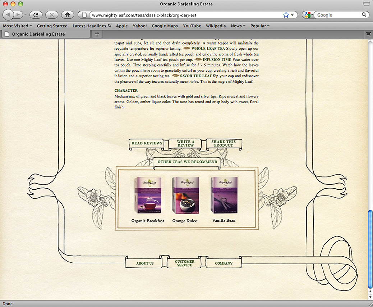Screen dimensions: 373x307
Task: Click the URL address bar field
Action: click(x=186, y=15)
